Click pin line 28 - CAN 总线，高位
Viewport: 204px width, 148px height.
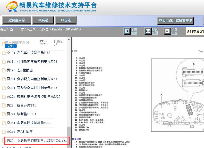point(90,120)
